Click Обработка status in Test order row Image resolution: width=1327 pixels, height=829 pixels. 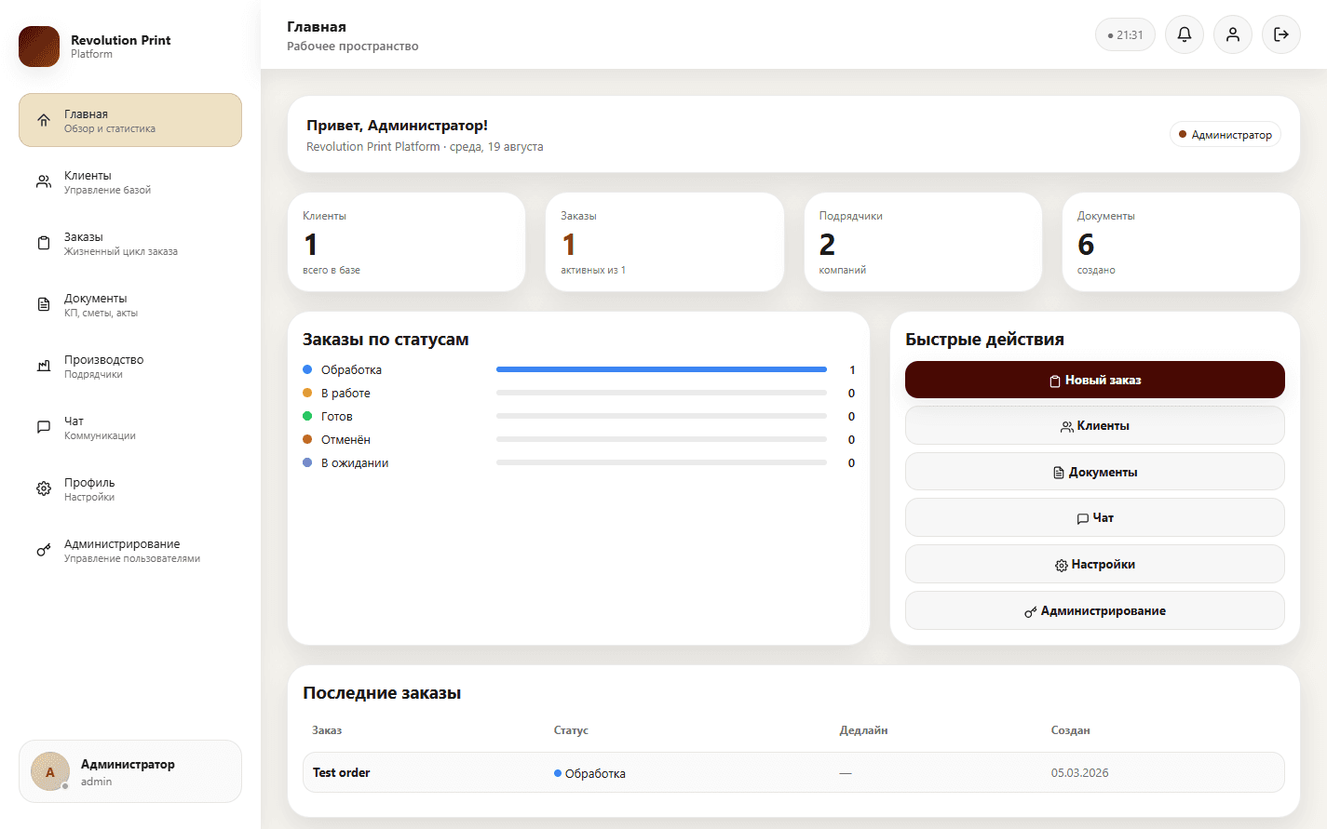[589, 773]
